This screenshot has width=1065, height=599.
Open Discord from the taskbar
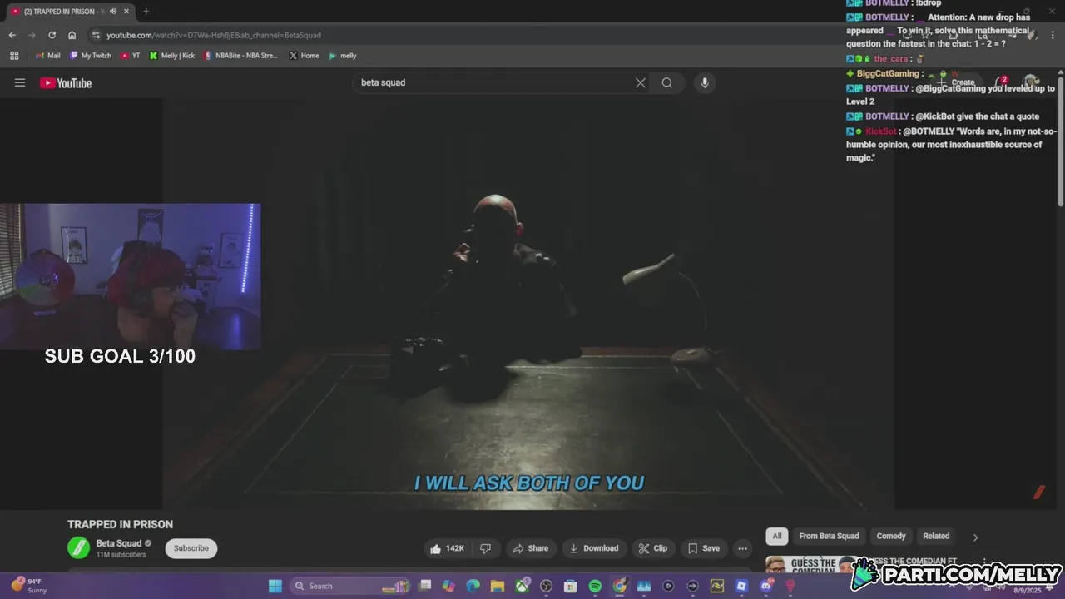coord(766,586)
